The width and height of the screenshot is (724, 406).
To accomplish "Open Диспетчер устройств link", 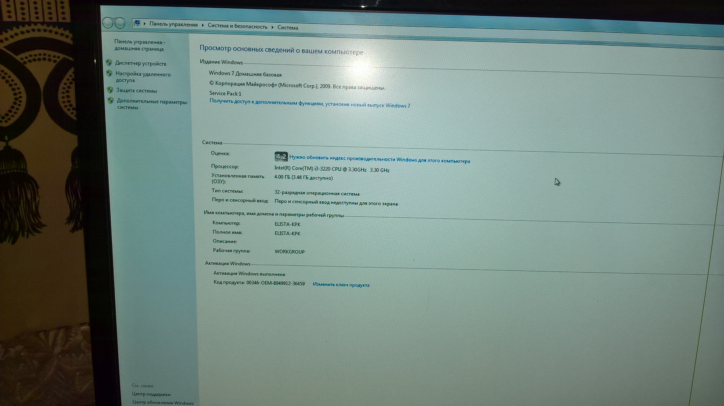I will [140, 63].
